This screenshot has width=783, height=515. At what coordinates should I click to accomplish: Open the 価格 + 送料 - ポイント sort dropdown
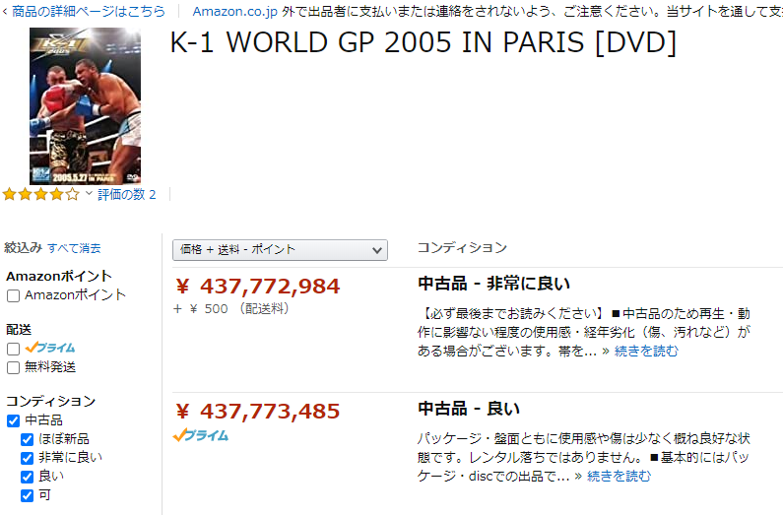[x=280, y=250]
